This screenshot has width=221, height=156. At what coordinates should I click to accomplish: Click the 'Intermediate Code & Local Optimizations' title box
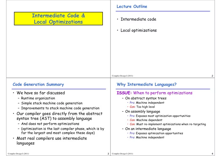pos(58,19)
